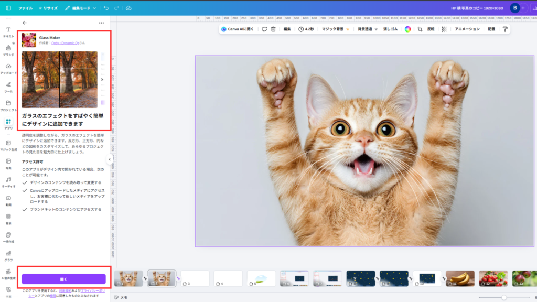537x302 pixels.
Task: Open the three-dot more options menu
Action: pyautogui.click(x=101, y=23)
